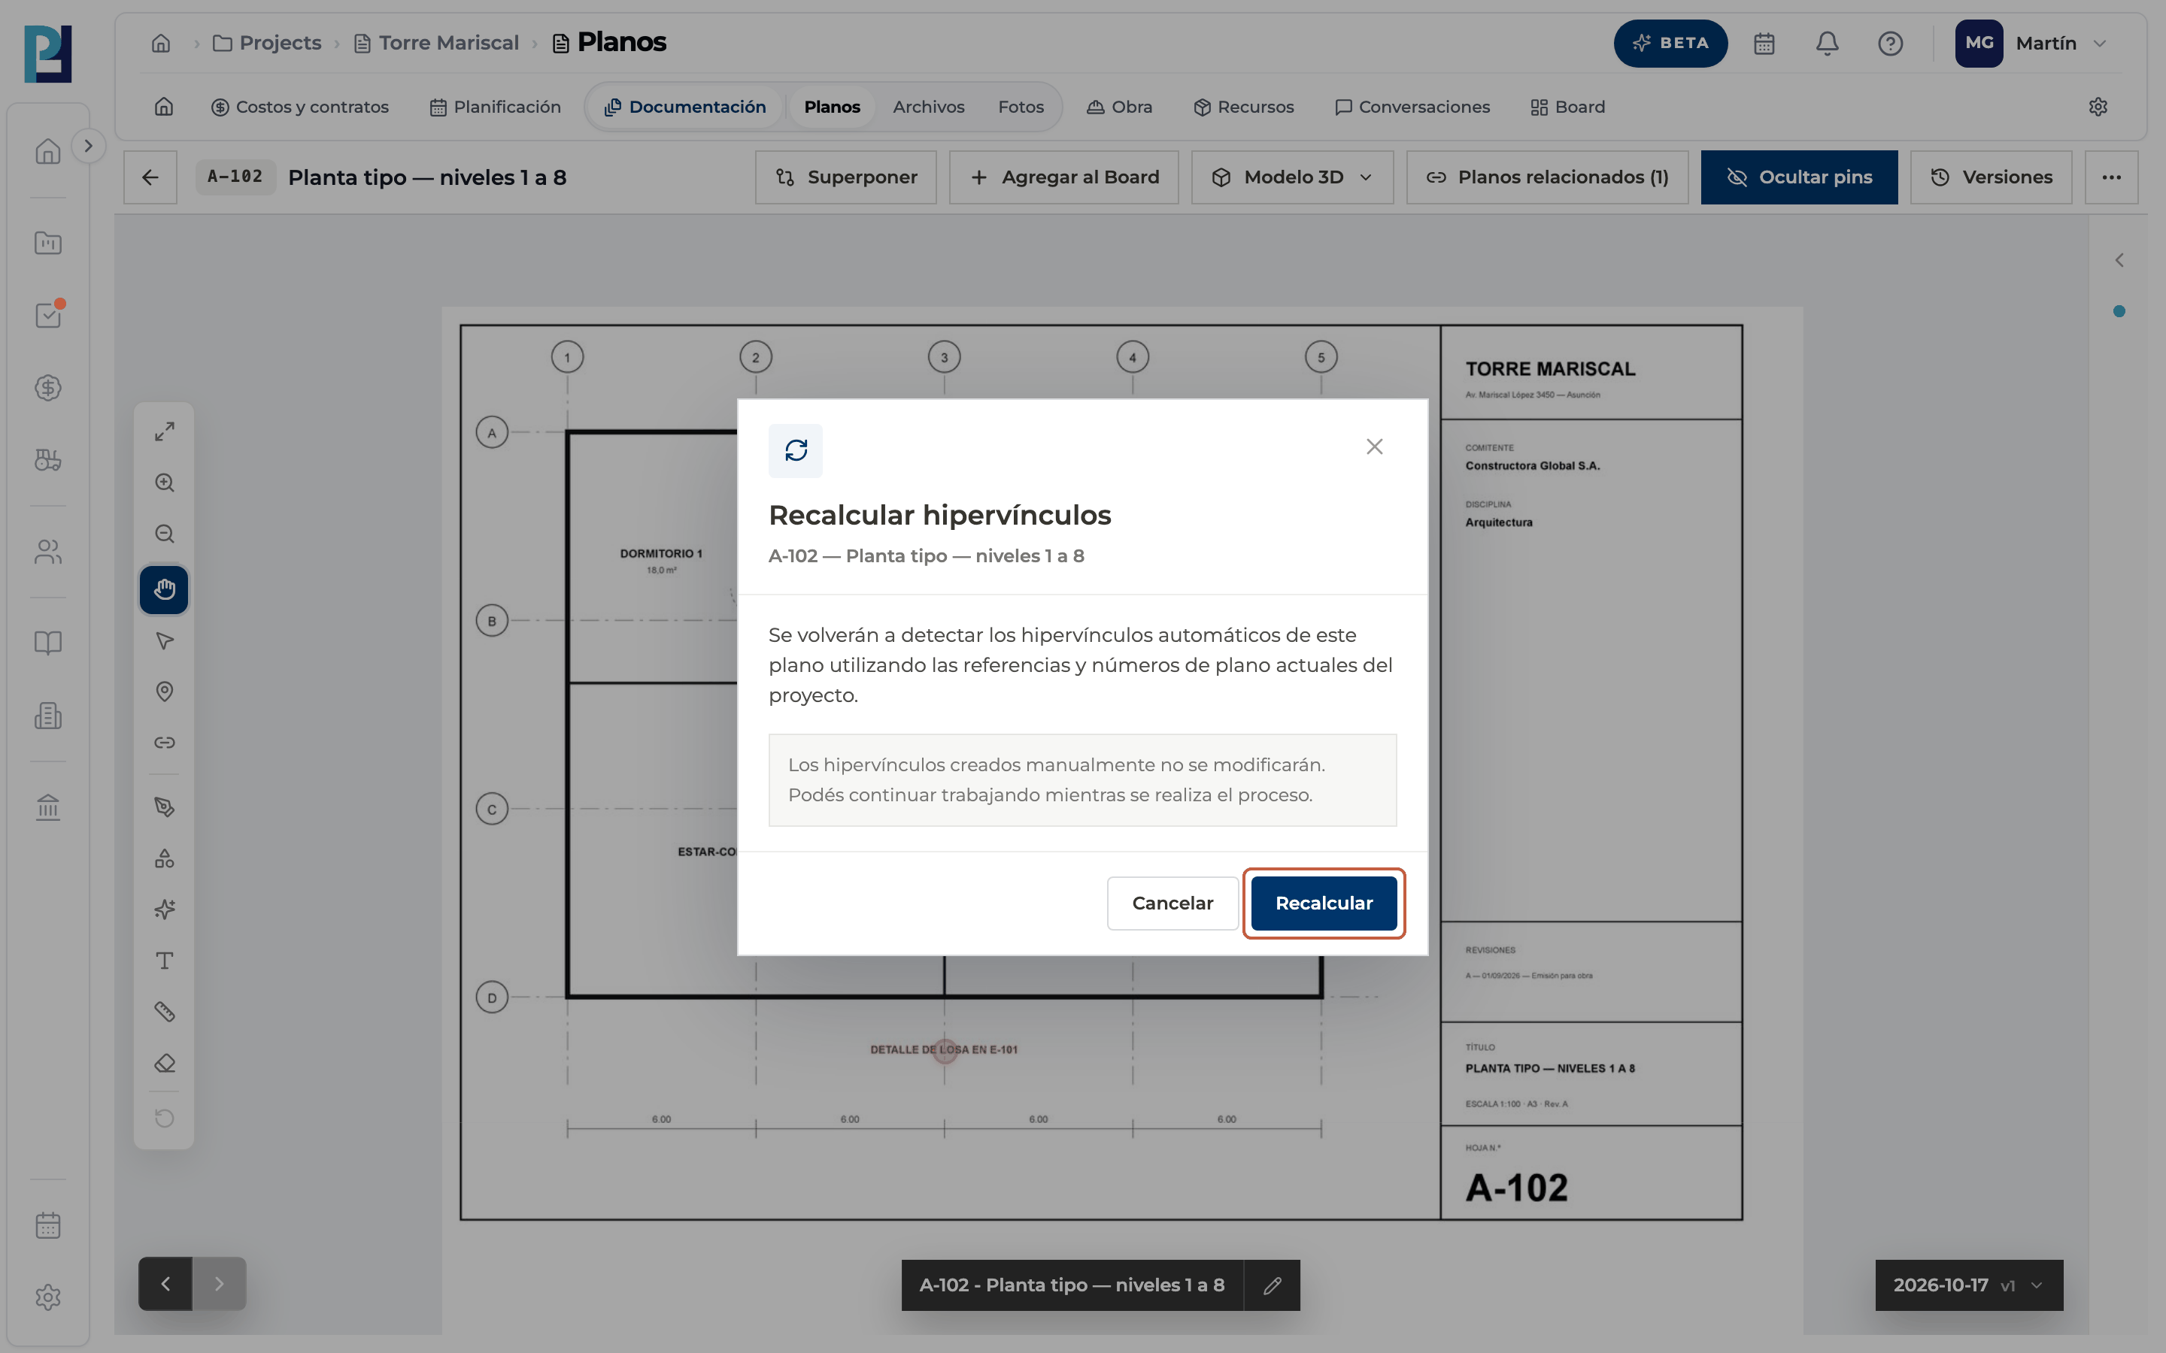Click the pencil edit icon beside plan name
Viewport: 2166px width, 1353px height.
[x=1272, y=1286]
